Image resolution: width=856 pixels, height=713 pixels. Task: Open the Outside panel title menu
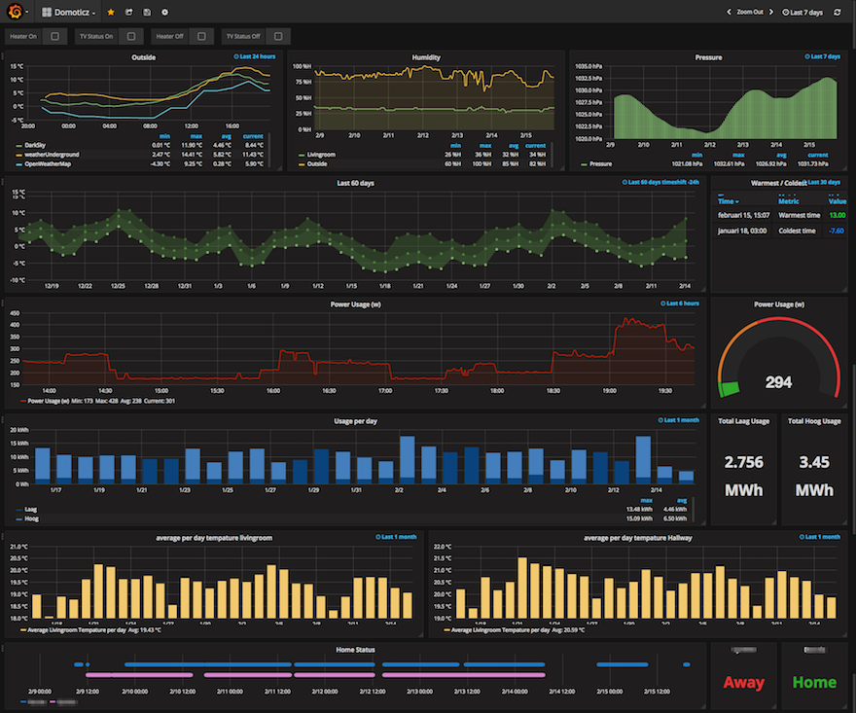click(144, 57)
